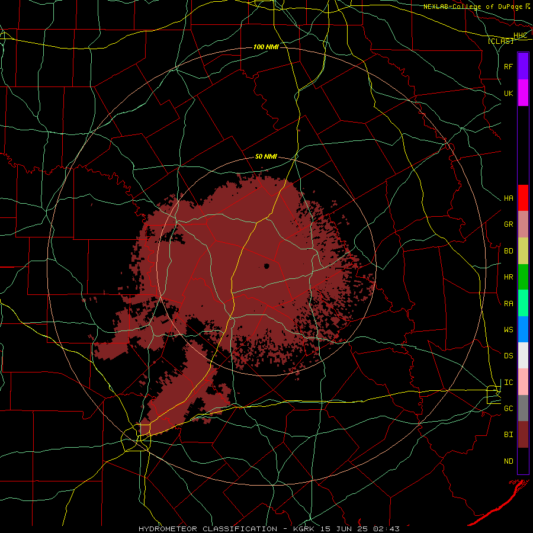Click the HHC product label

tap(521, 36)
